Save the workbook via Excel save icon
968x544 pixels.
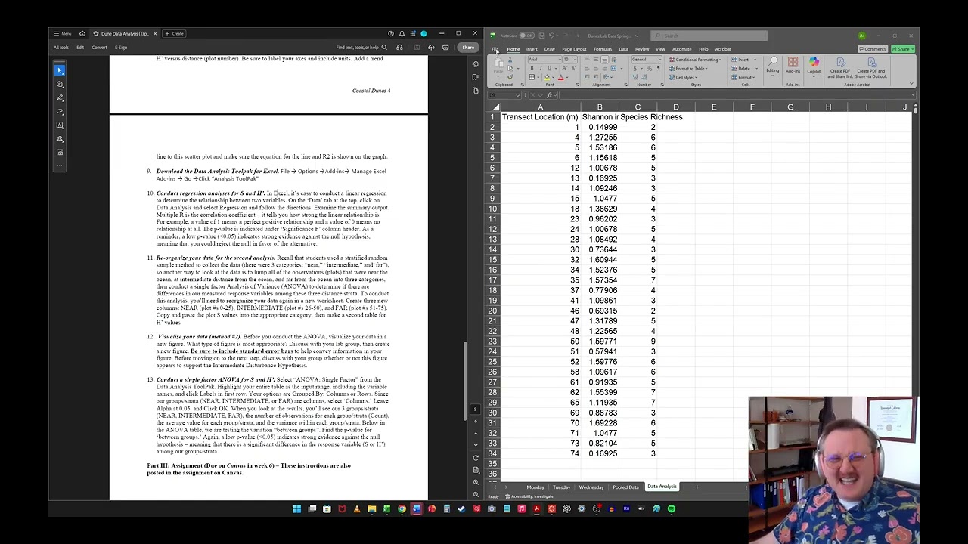[541, 36]
